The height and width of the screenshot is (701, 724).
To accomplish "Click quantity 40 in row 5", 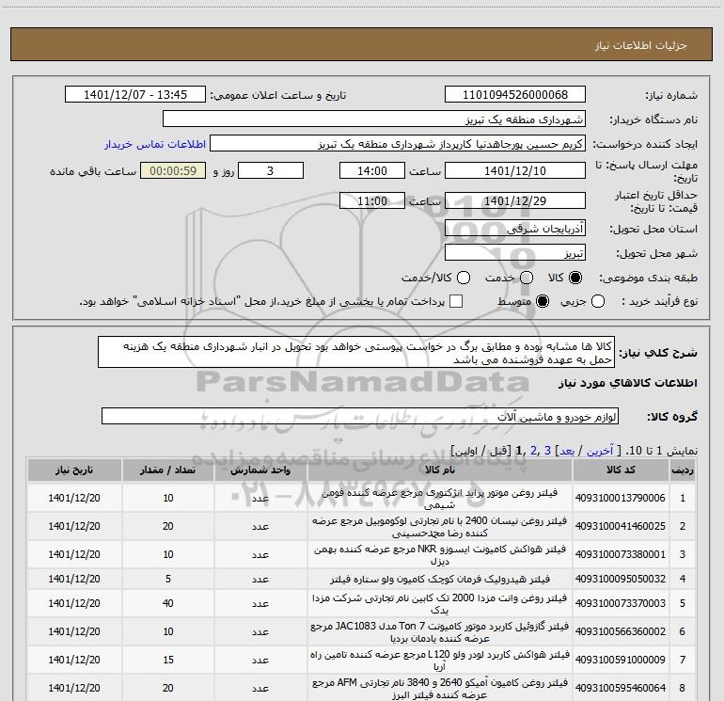I will [x=168, y=603].
